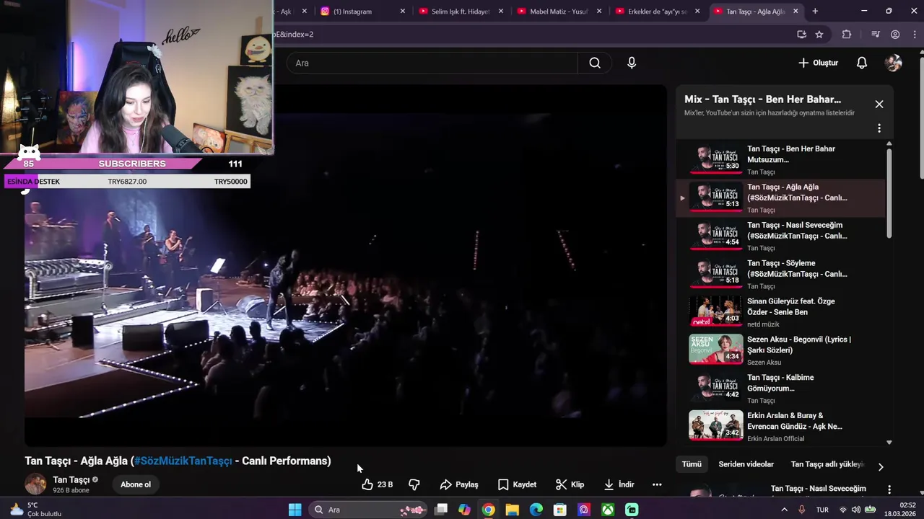924x519 pixels.
Task: Select the Tan Taşçı adlı yükleyici chip
Action: tap(827, 464)
